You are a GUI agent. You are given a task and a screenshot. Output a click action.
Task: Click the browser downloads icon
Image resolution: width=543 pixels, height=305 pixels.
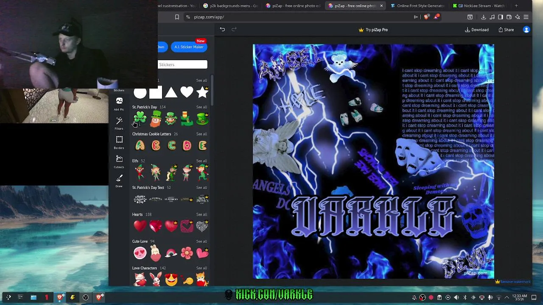click(x=483, y=17)
